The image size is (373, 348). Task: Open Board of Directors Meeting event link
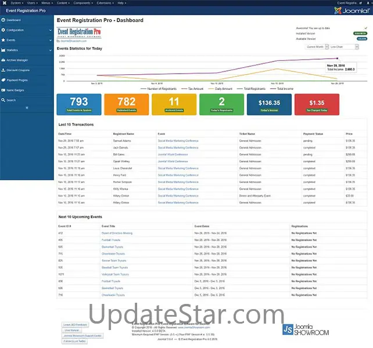pos(117,233)
